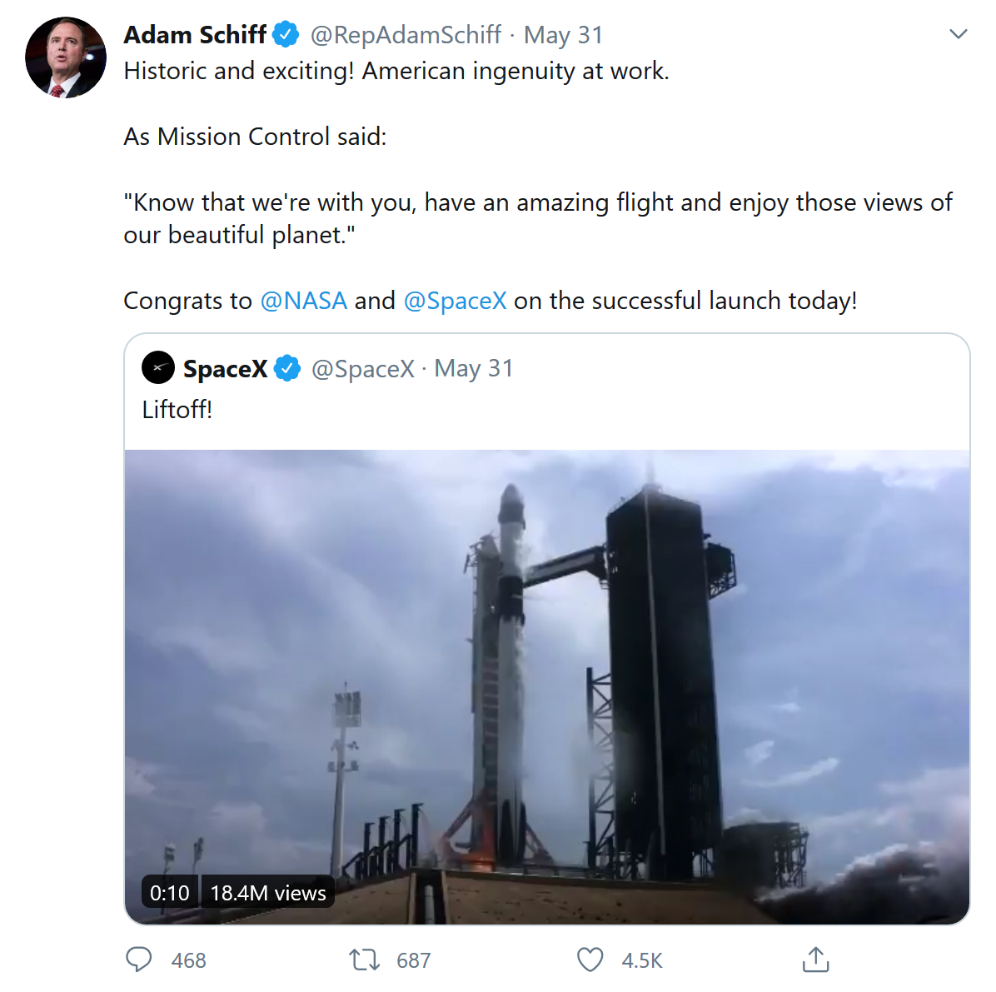Open the @NASA mention link
The height and width of the screenshot is (992, 996).
point(303,301)
